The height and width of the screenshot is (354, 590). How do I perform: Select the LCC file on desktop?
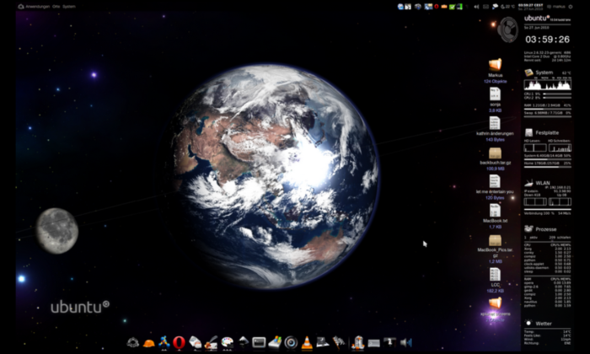coord(495,274)
